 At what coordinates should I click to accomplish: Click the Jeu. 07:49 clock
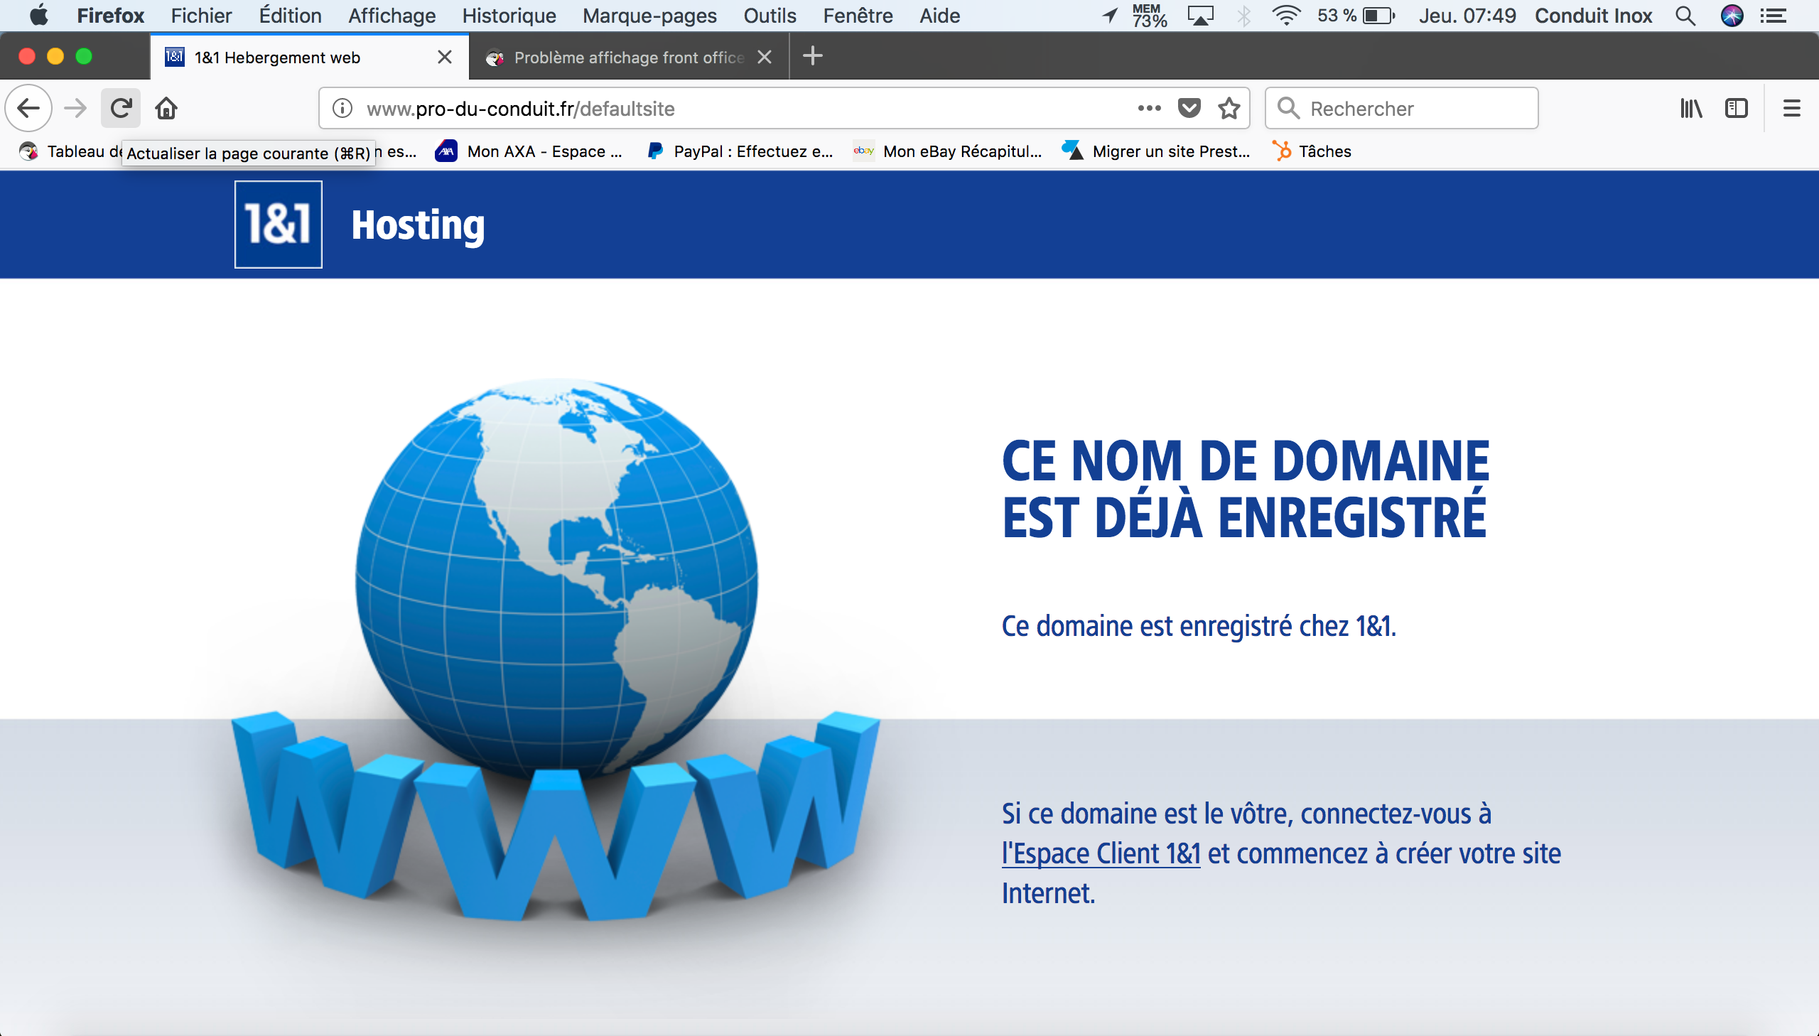(x=1467, y=15)
